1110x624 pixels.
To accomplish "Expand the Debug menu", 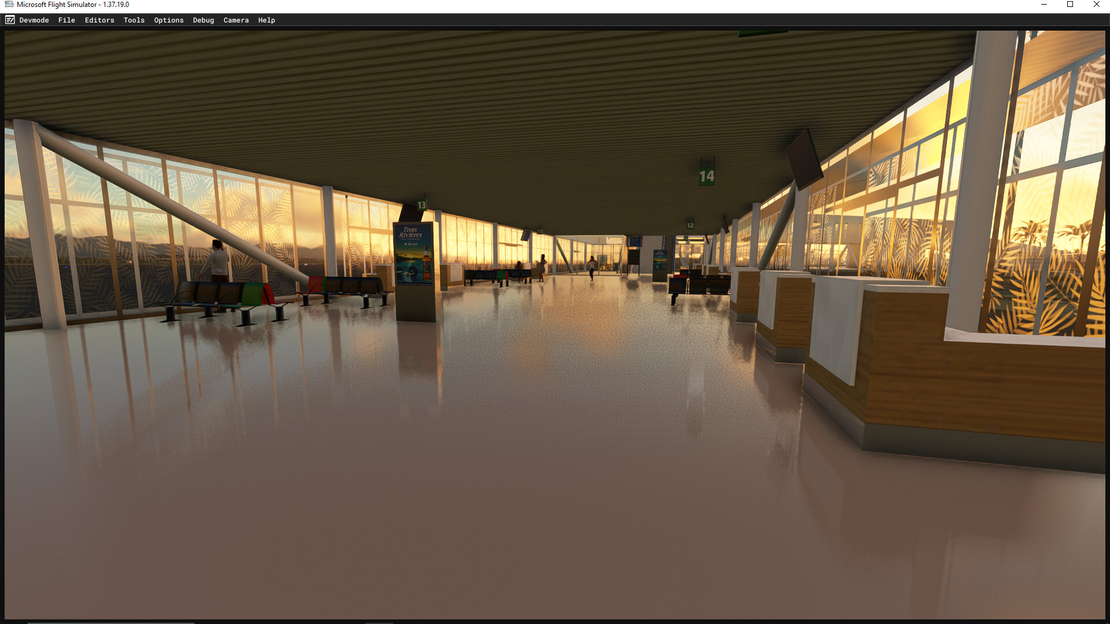I will (x=203, y=20).
